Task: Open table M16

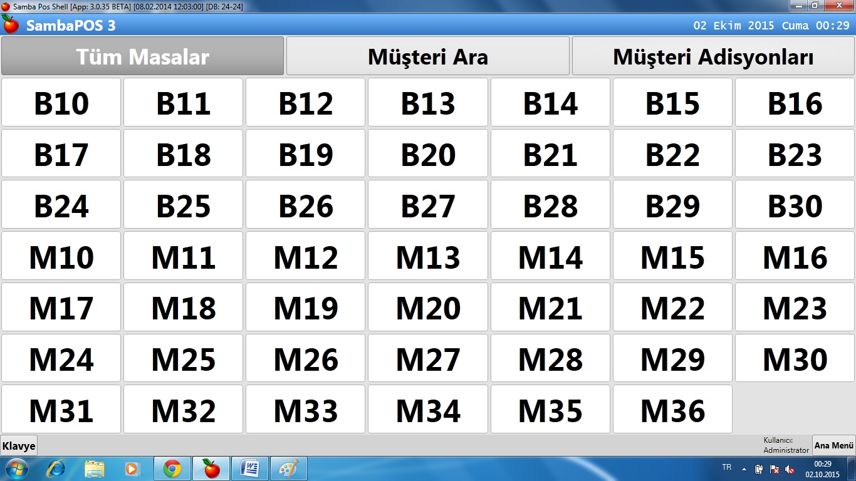Action: point(795,256)
